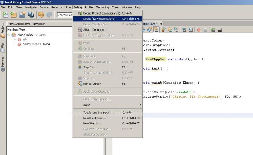Click the Stop Macro Recording icon

[x=205, y=30]
